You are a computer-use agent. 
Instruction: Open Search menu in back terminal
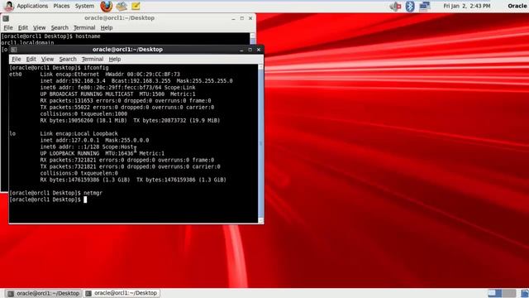[60, 27]
